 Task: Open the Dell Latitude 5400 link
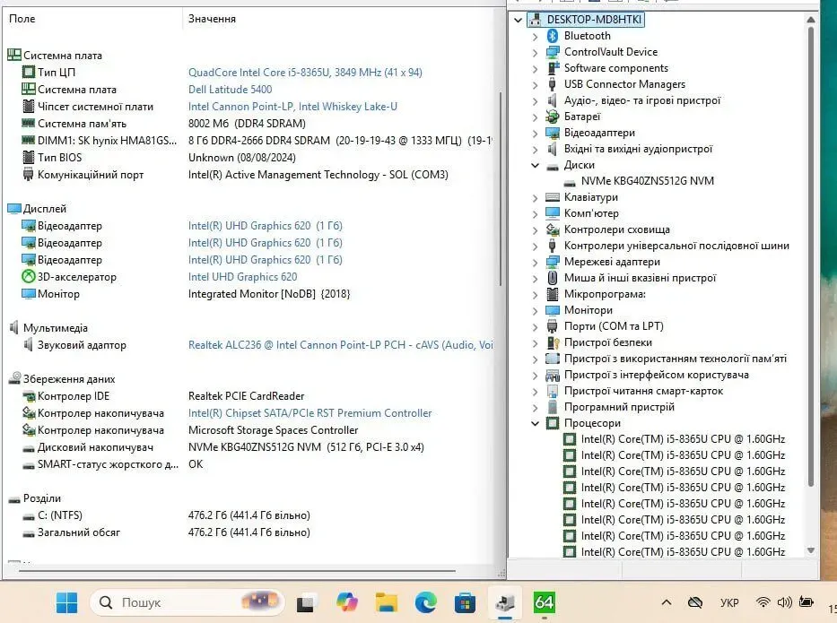[230, 90]
